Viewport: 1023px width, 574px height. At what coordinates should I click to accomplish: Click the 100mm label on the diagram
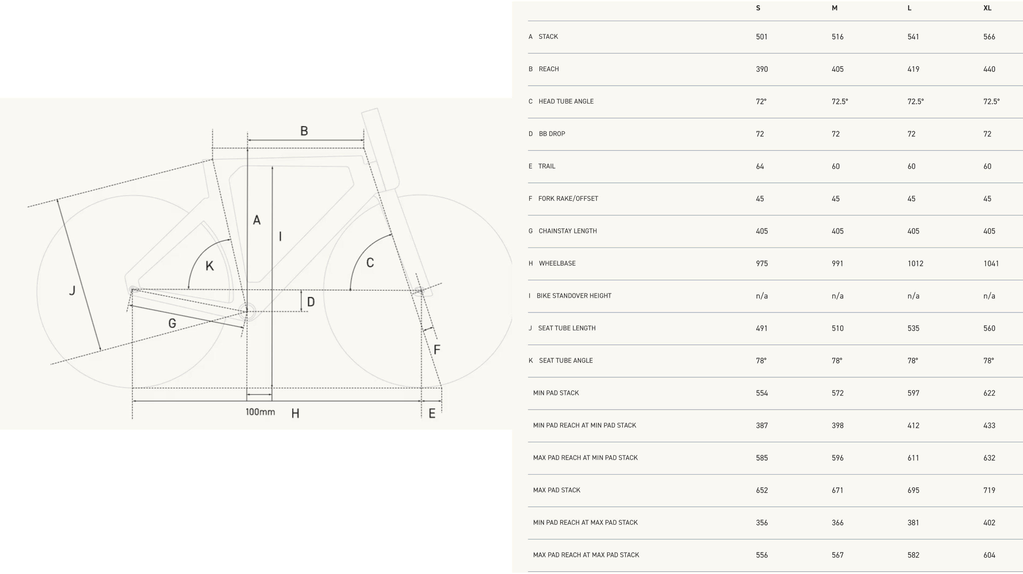tap(260, 412)
